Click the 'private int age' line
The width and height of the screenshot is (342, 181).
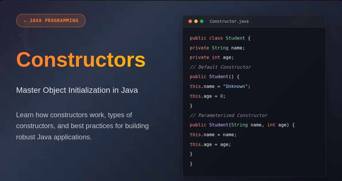(x=212, y=57)
